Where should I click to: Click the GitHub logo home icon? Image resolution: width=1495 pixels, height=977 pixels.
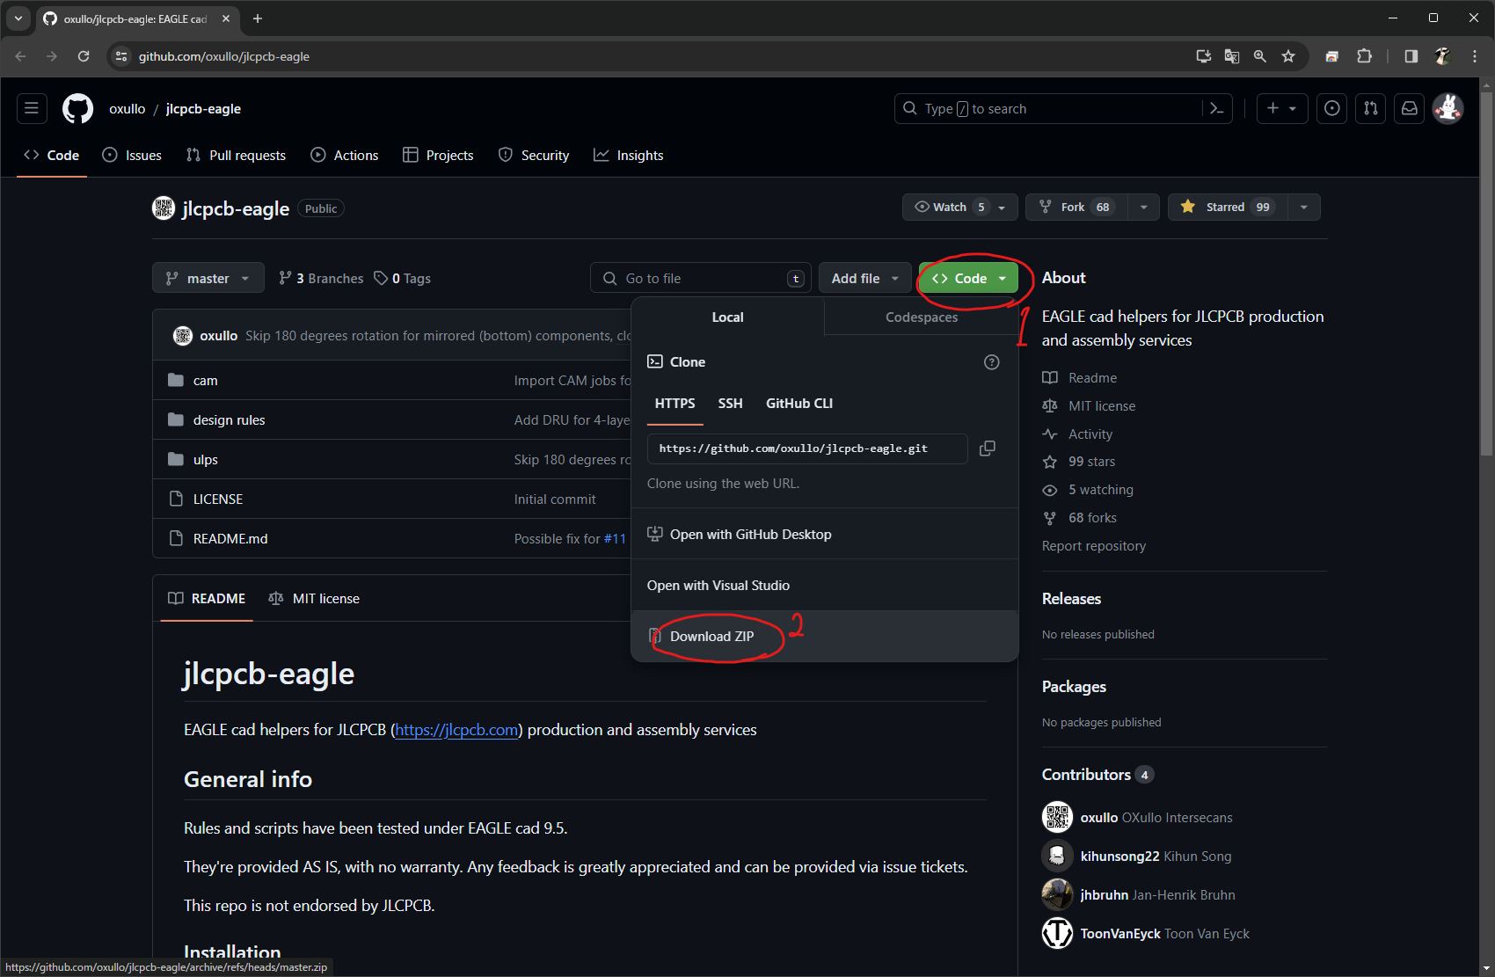(77, 109)
